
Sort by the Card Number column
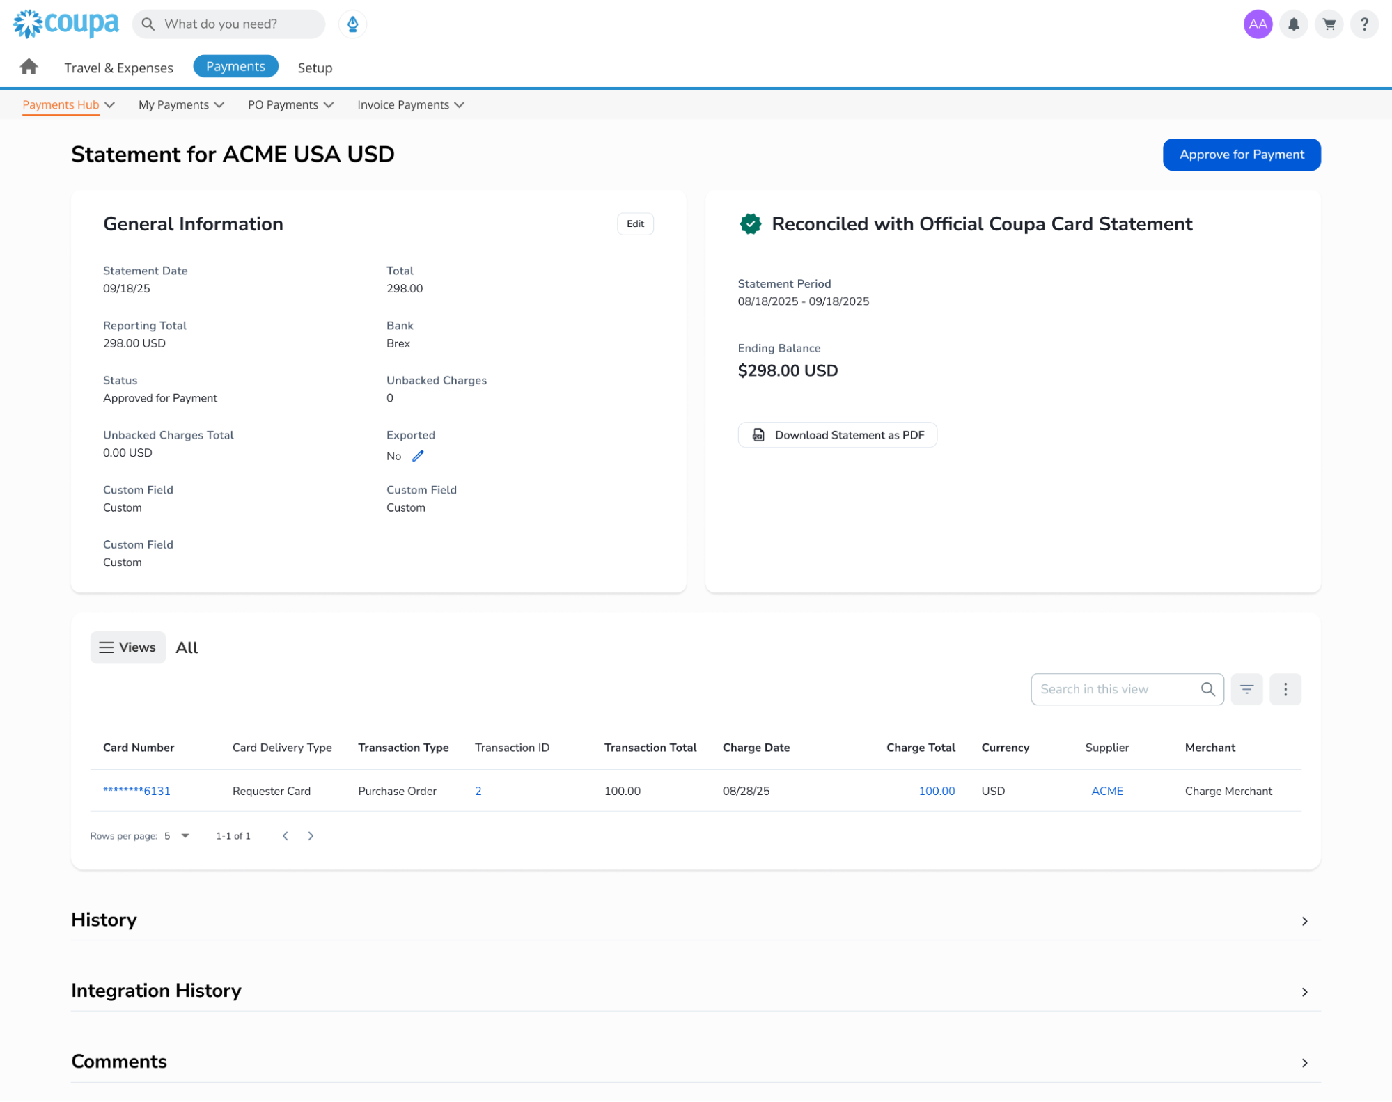pyautogui.click(x=139, y=748)
